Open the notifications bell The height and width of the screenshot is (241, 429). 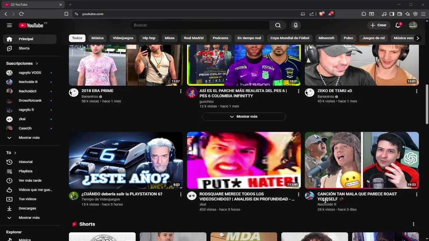(x=398, y=25)
